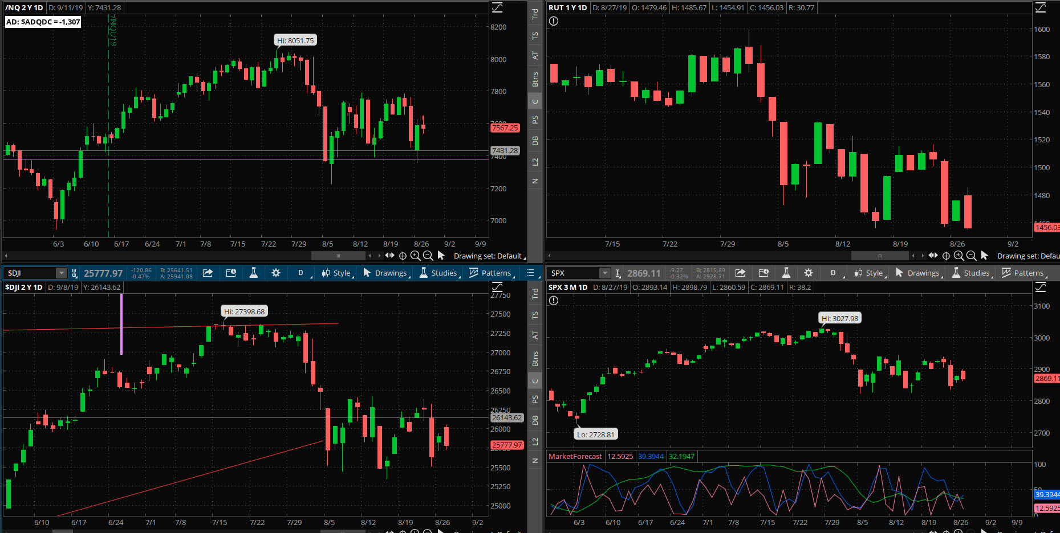
Task: Click the $DJI symbol input field
Action: (x=30, y=273)
